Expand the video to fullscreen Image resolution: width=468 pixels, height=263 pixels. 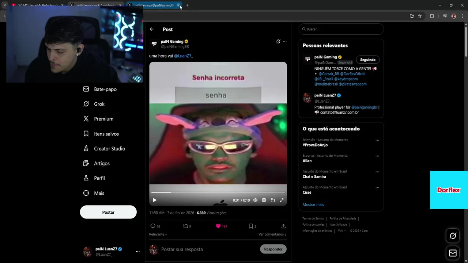282,200
